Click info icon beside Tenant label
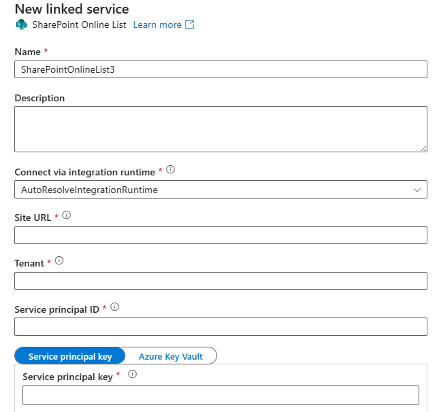Image resolution: width=439 pixels, height=412 pixels. [59, 260]
